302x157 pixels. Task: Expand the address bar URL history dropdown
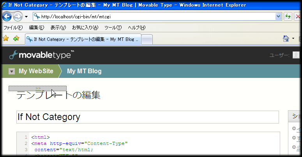(278, 16)
